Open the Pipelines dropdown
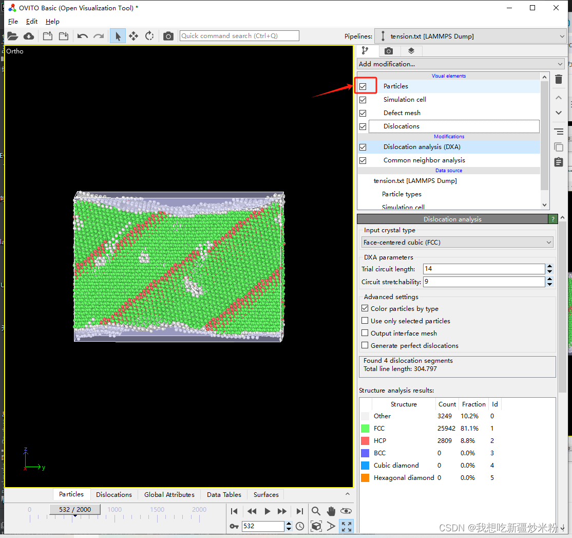 point(471,36)
